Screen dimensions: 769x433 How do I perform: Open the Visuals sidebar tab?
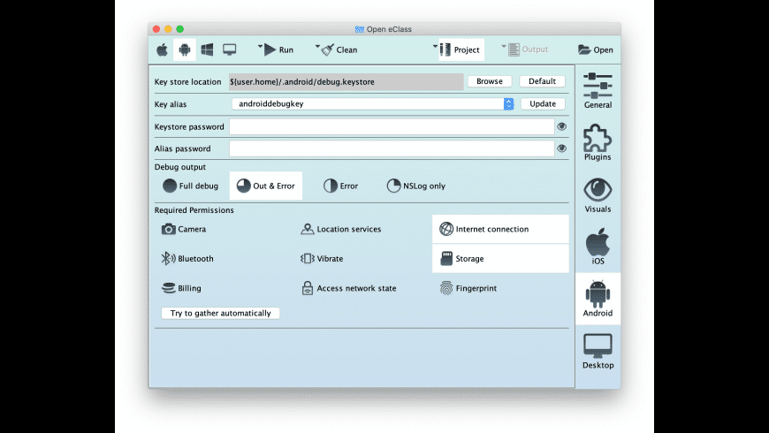tap(598, 194)
